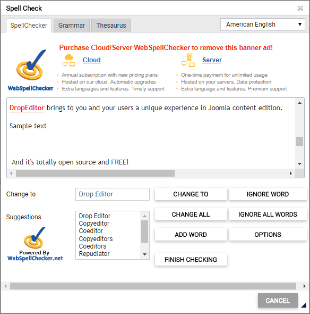Image resolution: width=310 pixels, height=314 pixels.
Task: Click the IGNORE ALL WORDS button
Action: pyautogui.click(x=268, y=214)
